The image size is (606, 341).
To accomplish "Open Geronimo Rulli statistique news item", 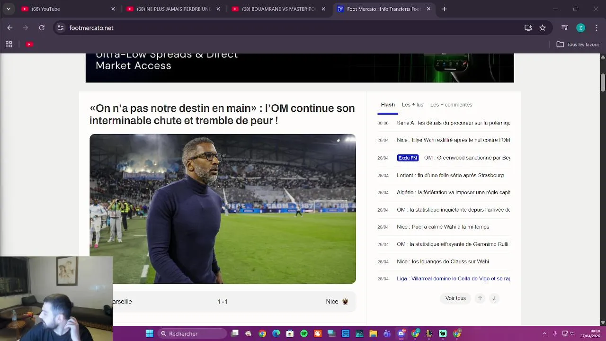I will point(452,244).
